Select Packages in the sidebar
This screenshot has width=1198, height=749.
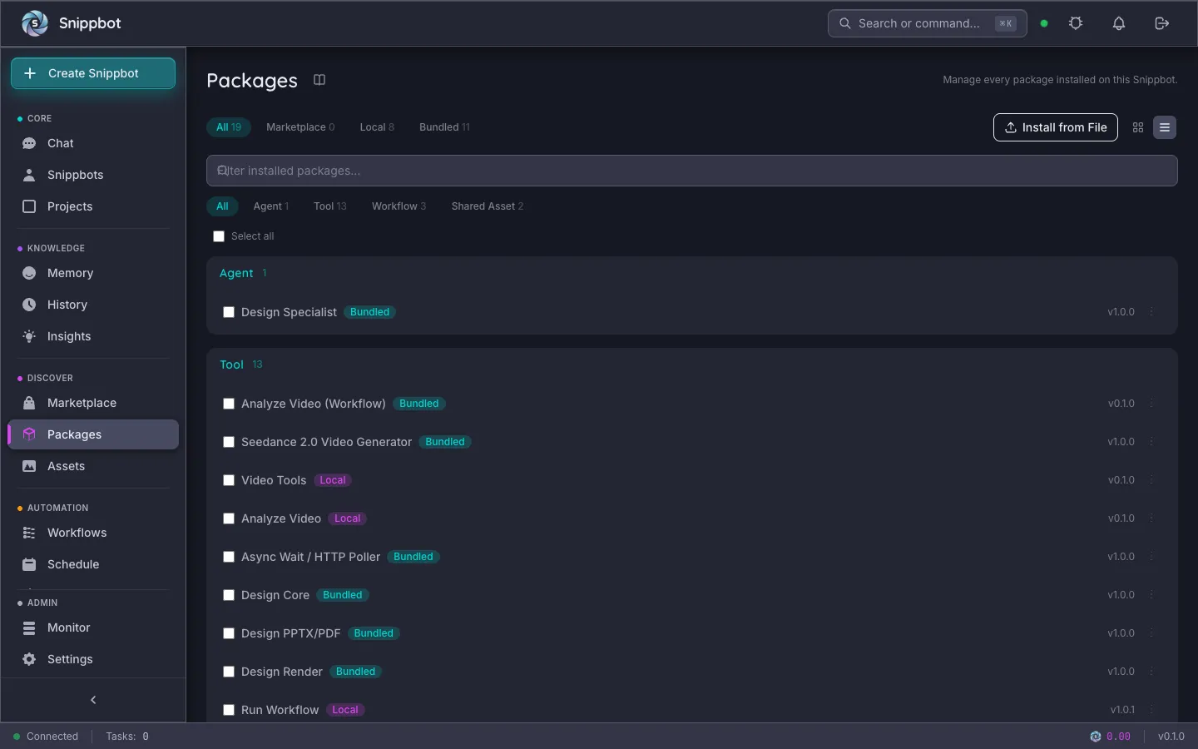pyautogui.click(x=93, y=434)
